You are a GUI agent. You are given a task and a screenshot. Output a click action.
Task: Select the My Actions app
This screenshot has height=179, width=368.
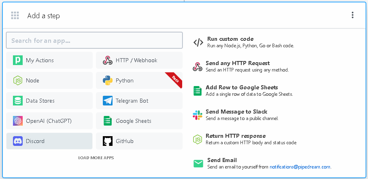[x=49, y=60]
